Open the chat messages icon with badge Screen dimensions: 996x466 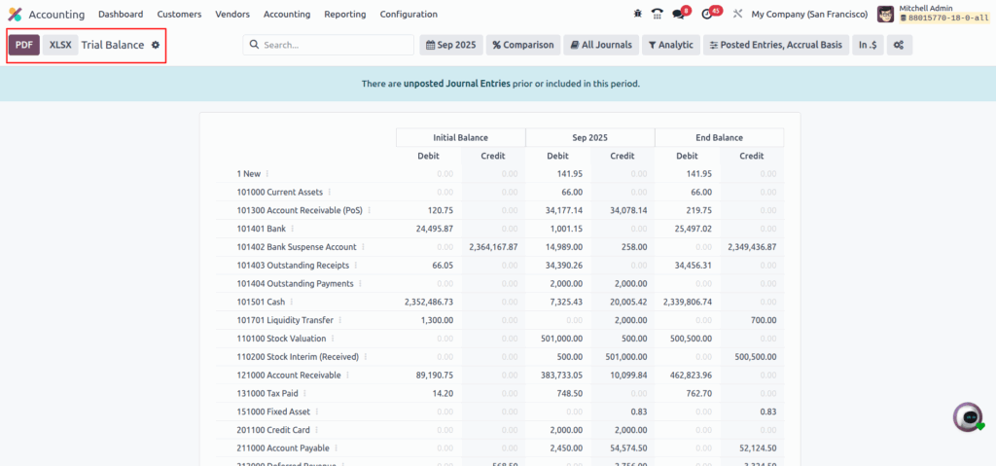point(681,14)
